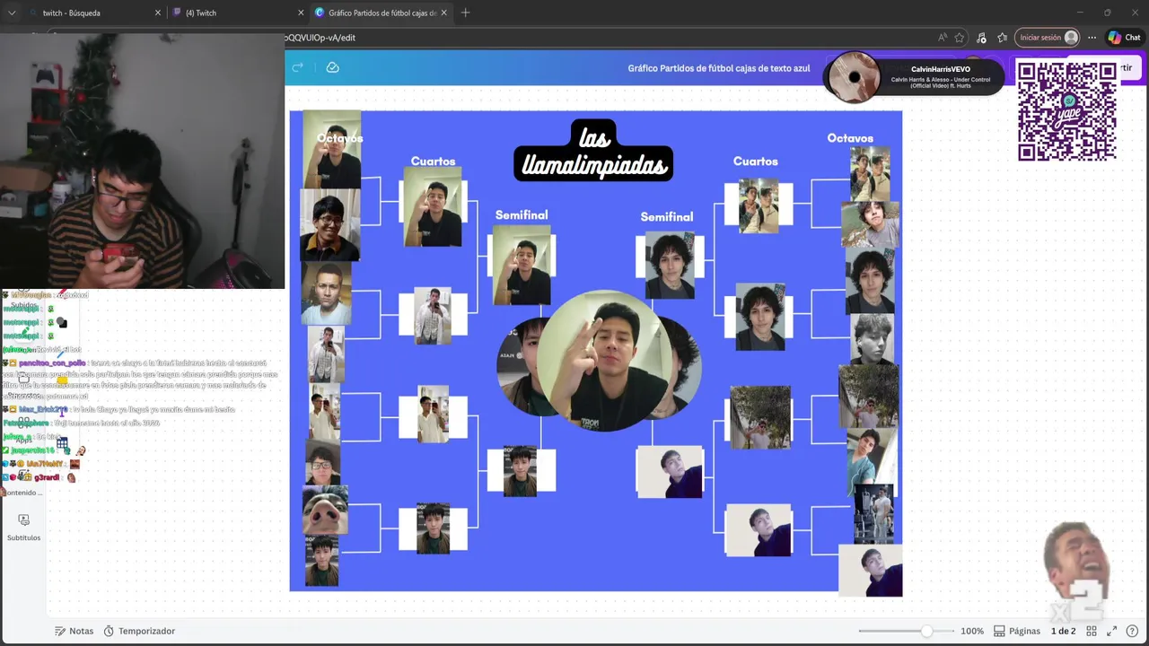Screen dimensions: 1149x646
Task: Switch to the (4) Twitch tab
Action: [x=238, y=13]
